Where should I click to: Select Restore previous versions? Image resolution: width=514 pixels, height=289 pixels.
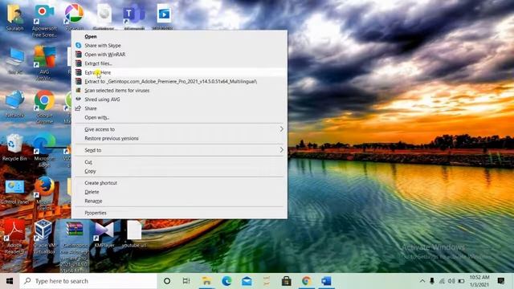tap(179, 138)
